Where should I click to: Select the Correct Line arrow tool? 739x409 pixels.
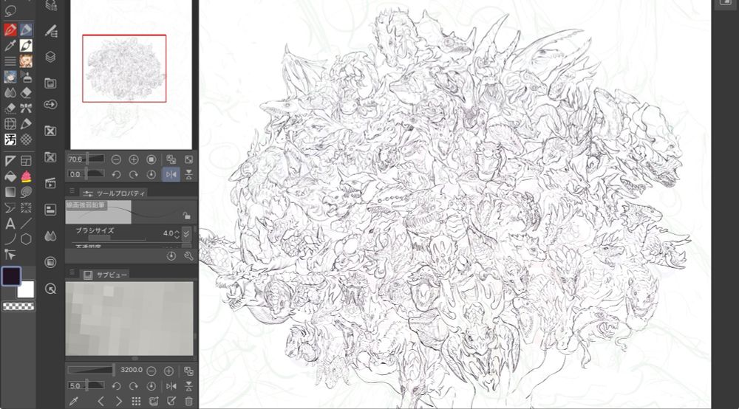10,255
